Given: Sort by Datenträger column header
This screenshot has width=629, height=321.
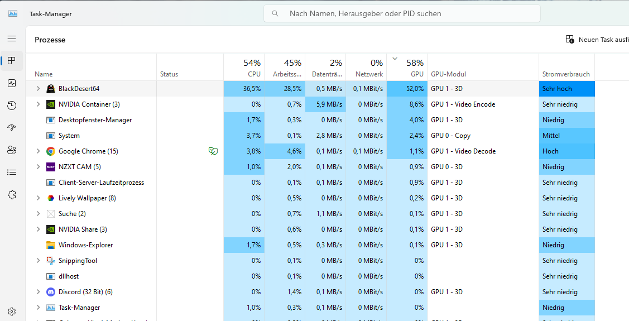Looking at the screenshot, I should click(325, 67).
